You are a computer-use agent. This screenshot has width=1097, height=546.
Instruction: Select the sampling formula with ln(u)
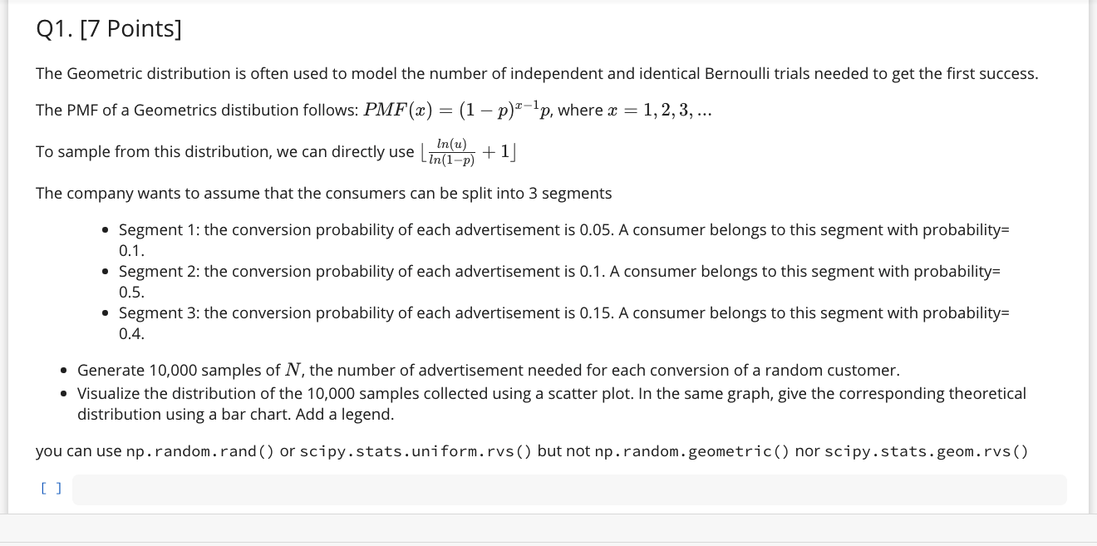(x=464, y=151)
